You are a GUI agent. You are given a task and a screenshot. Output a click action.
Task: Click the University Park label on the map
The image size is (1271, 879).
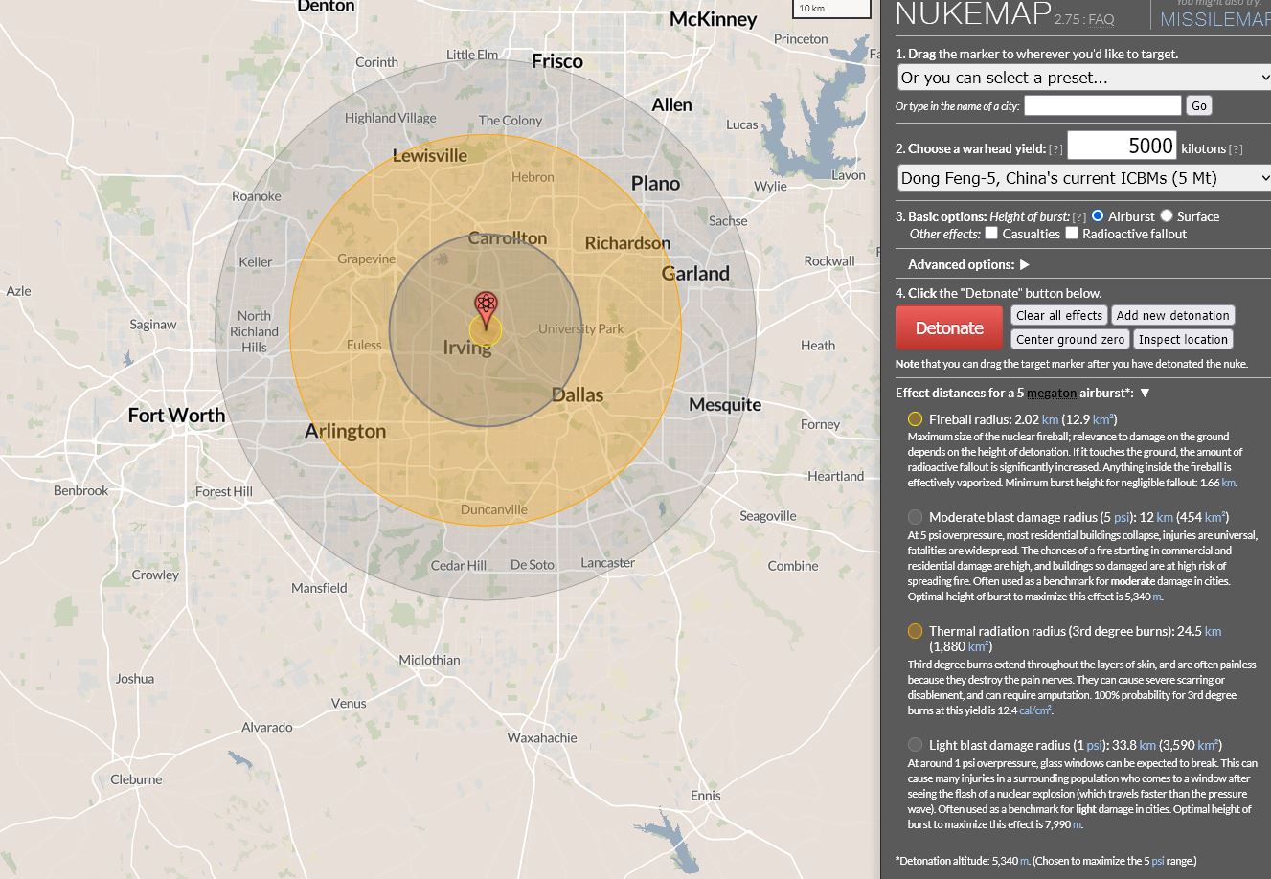click(580, 328)
